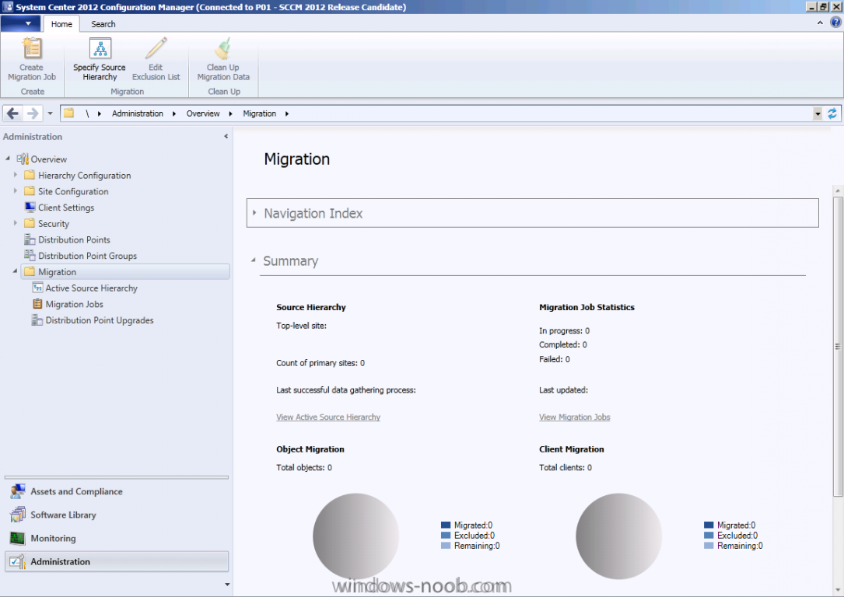Click Client Migration pie chart

click(x=619, y=536)
